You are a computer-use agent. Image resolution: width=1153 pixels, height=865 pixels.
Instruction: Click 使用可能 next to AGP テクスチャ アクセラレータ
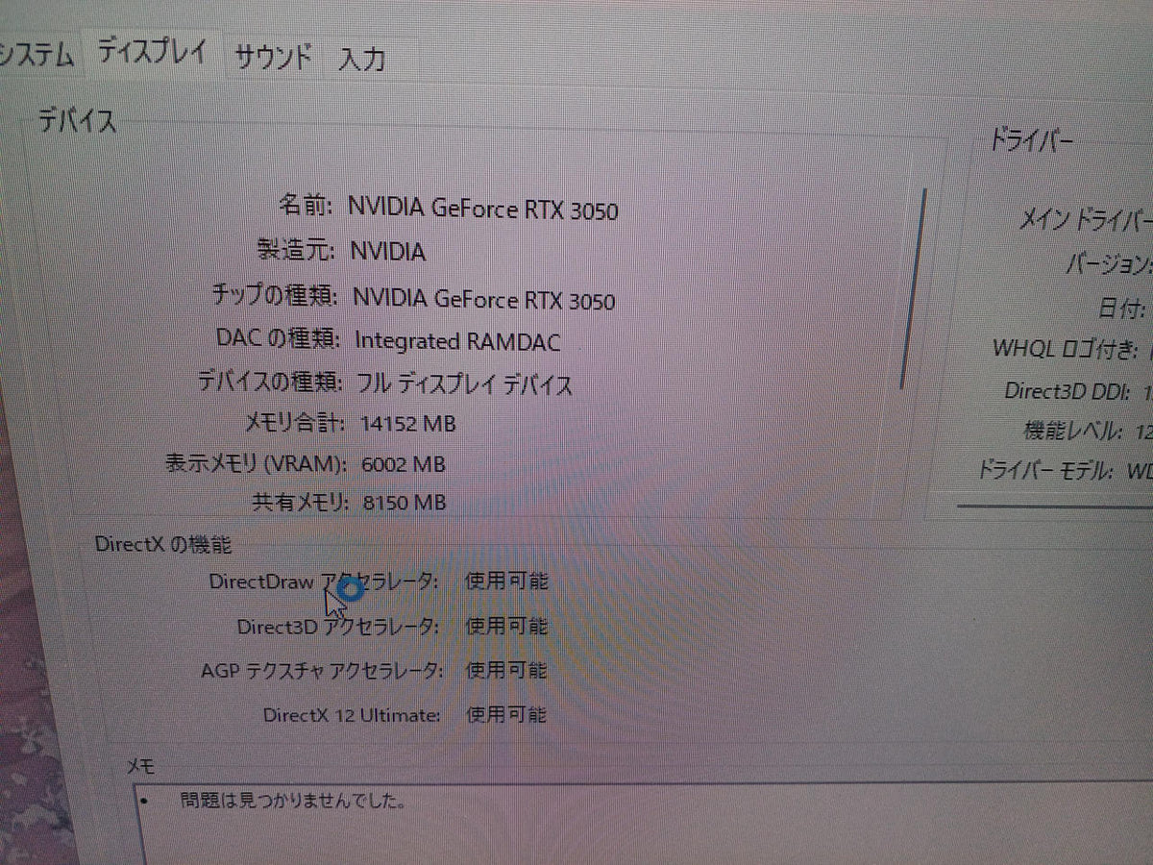point(506,670)
